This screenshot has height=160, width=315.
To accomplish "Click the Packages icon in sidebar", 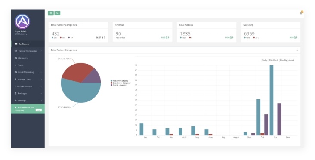I will point(15,93).
